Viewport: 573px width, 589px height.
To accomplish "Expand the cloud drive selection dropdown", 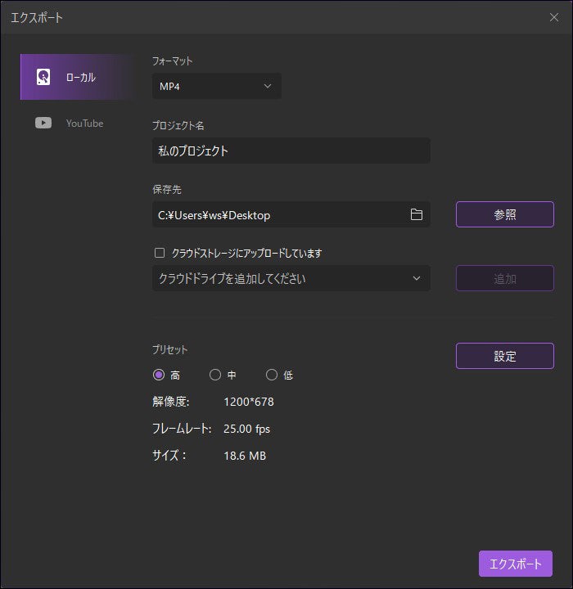I will coord(291,278).
